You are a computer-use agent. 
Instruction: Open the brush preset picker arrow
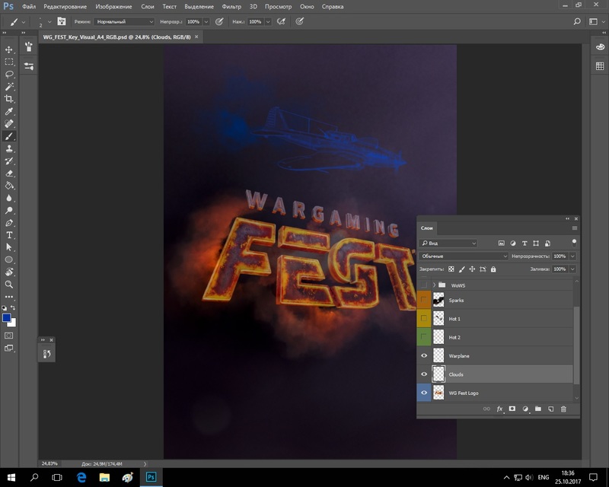[49, 22]
